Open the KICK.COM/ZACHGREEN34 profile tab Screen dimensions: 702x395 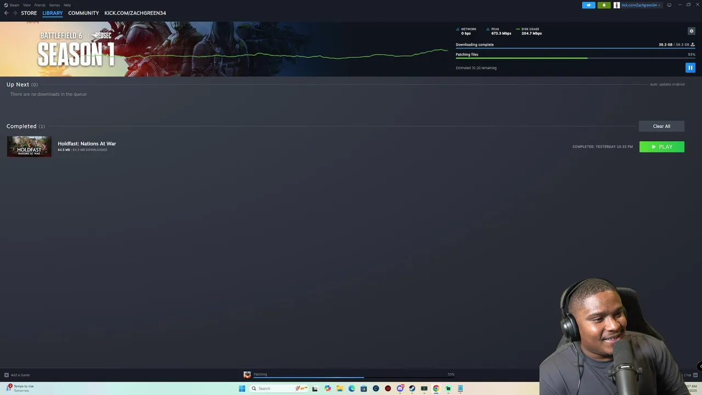[x=135, y=13]
